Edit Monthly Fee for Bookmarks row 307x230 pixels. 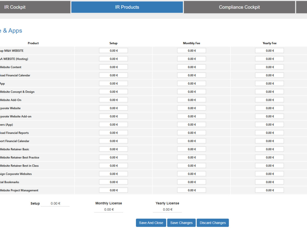tap(192, 182)
